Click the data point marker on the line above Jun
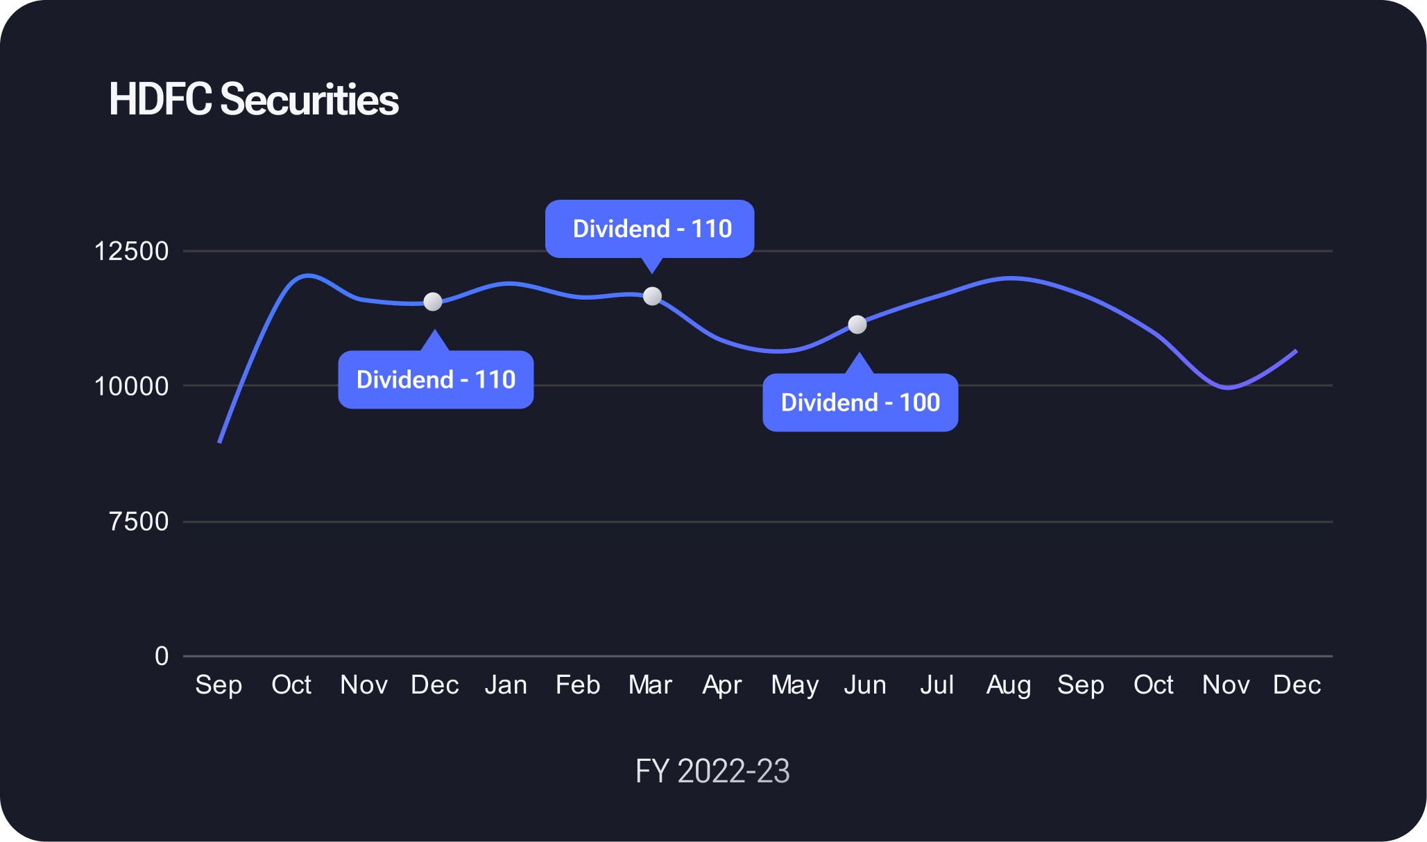1427x842 pixels. click(857, 324)
